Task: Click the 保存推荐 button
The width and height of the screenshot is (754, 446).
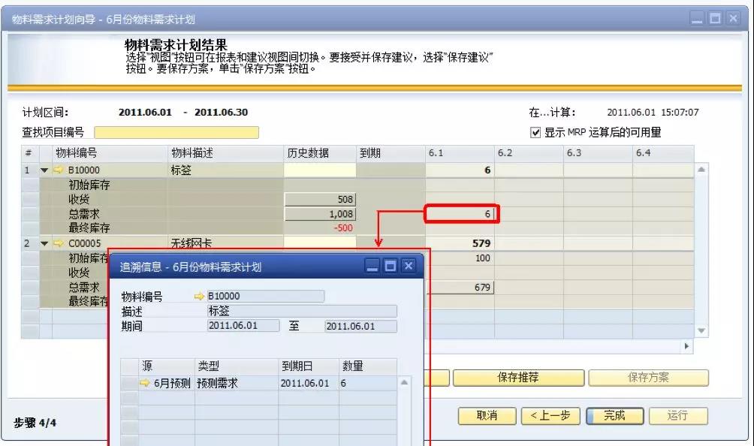Action: pyautogui.click(x=517, y=378)
